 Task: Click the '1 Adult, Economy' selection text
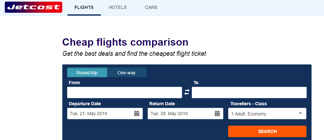(x=249, y=114)
